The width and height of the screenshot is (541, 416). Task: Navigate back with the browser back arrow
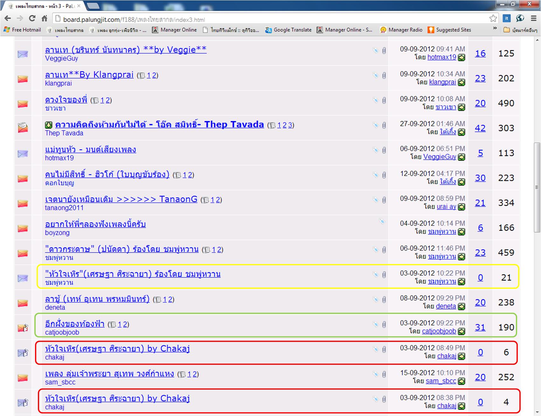[x=8, y=18]
